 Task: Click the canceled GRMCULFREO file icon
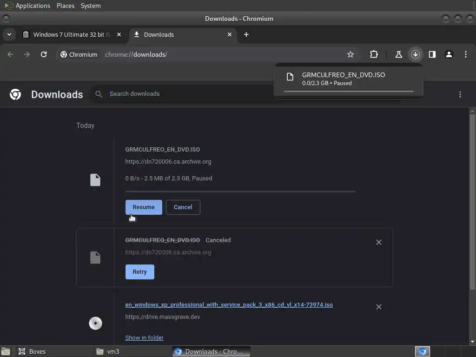(95, 258)
